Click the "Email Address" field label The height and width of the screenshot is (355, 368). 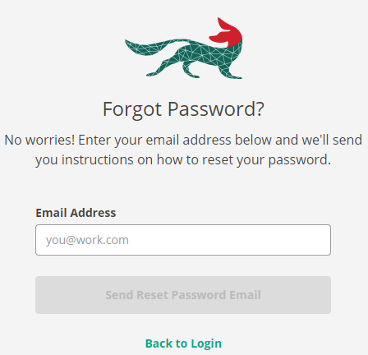click(x=76, y=213)
